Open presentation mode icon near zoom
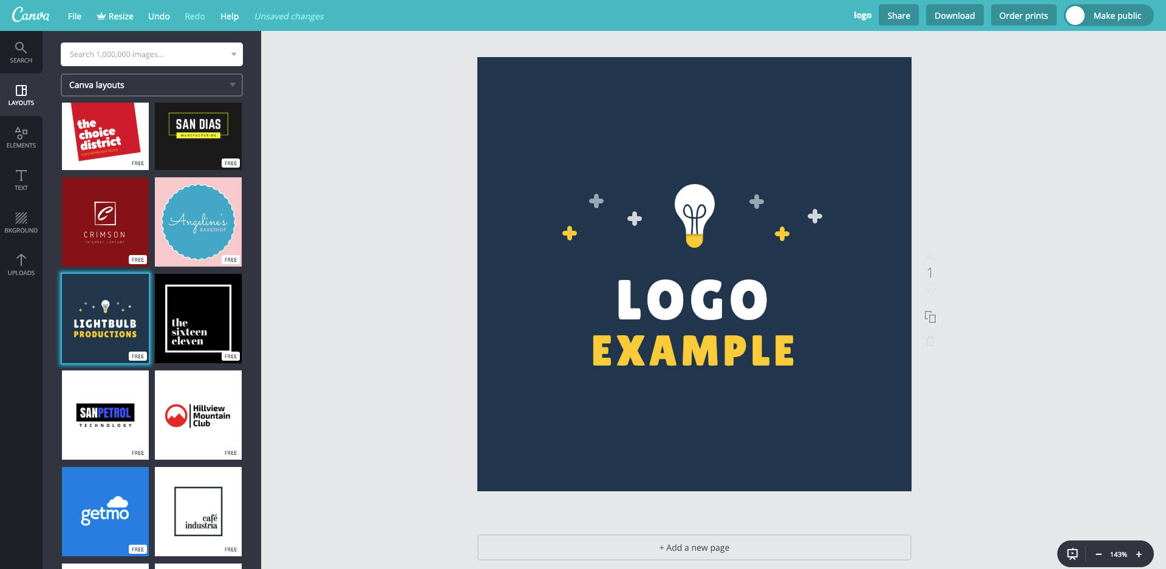Screen dimensions: 1166x569 pyautogui.click(x=1072, y=554)
